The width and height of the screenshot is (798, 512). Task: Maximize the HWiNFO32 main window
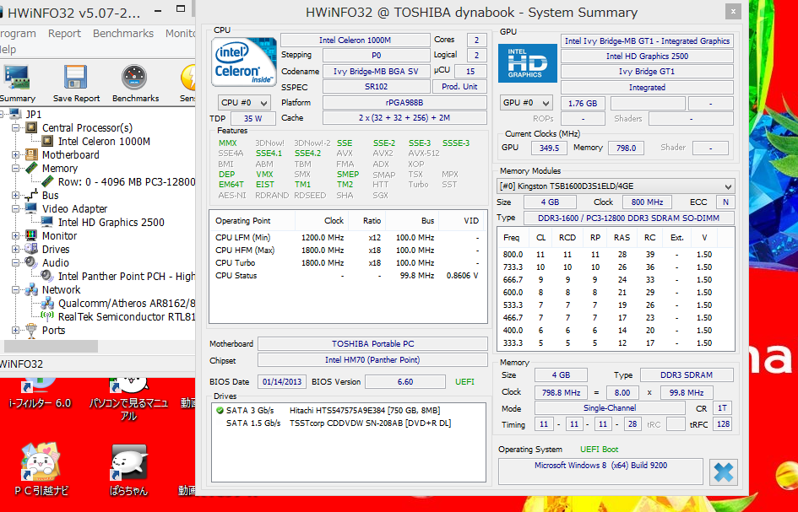[x=181, y=9]
